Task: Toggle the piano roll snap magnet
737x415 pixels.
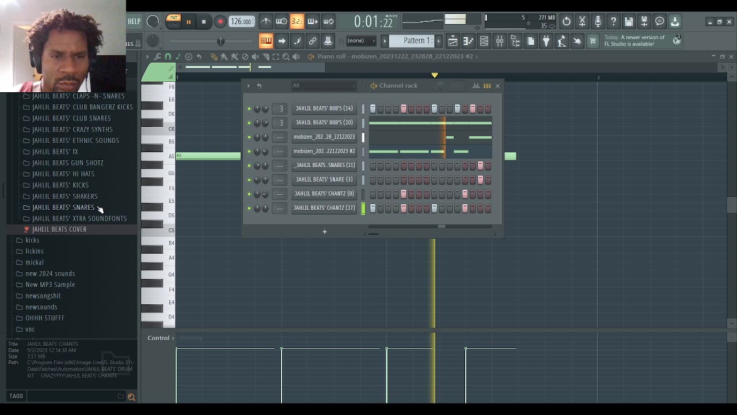Action: (168, 56)
